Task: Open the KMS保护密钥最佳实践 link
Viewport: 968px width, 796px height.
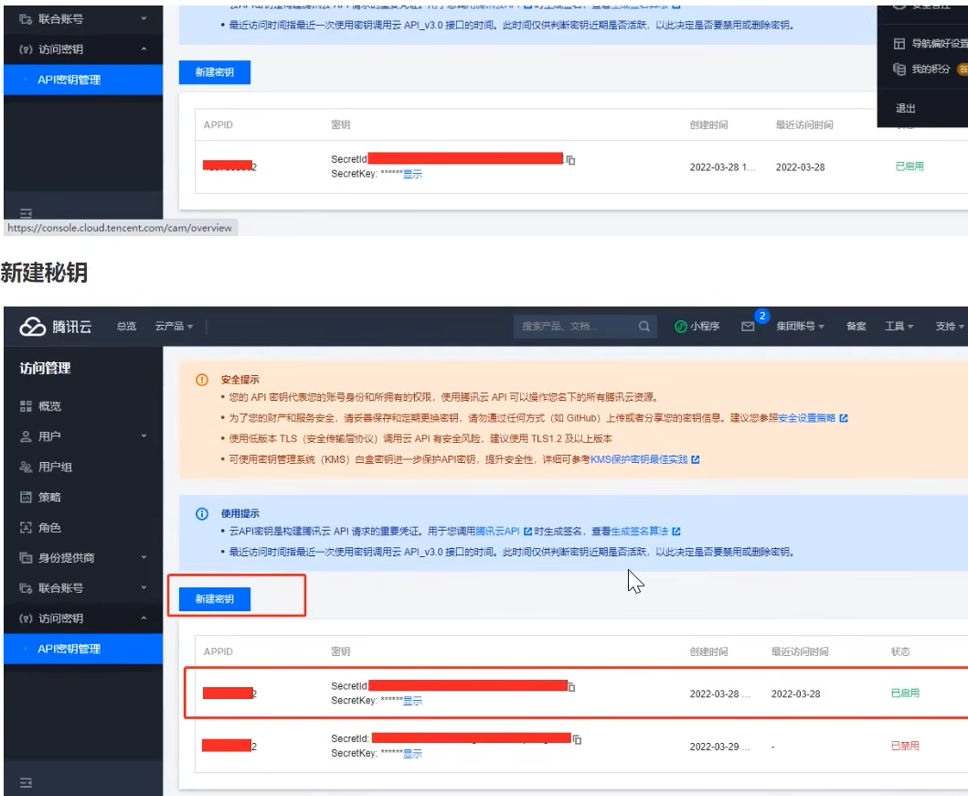Action: coord(639,460)
